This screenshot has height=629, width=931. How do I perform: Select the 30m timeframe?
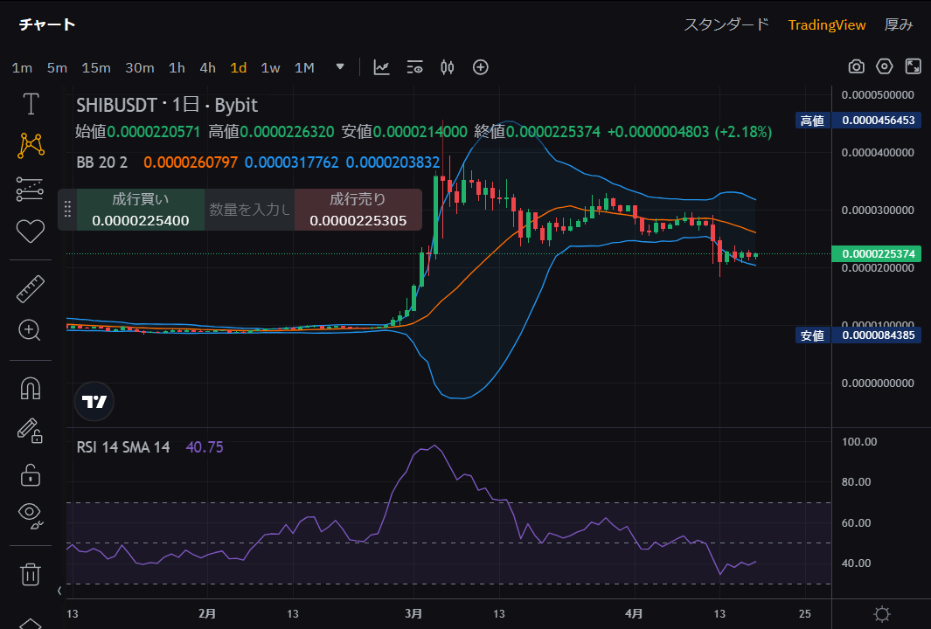click(140, 67)
